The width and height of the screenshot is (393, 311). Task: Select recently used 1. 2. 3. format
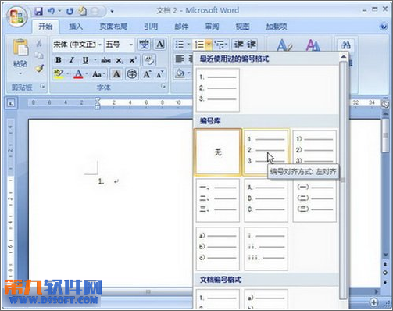(218, 90)
